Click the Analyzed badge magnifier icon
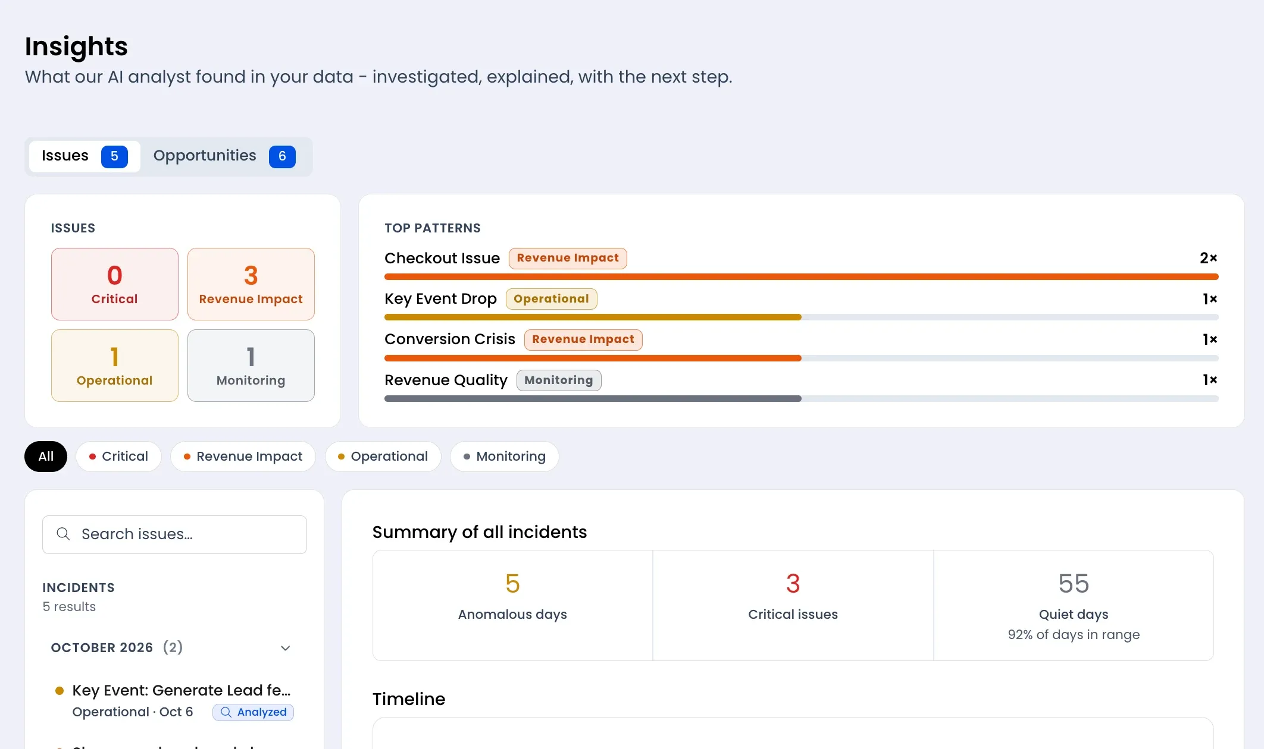Screen dimensions: 1264x749 [x=226, y=712]
